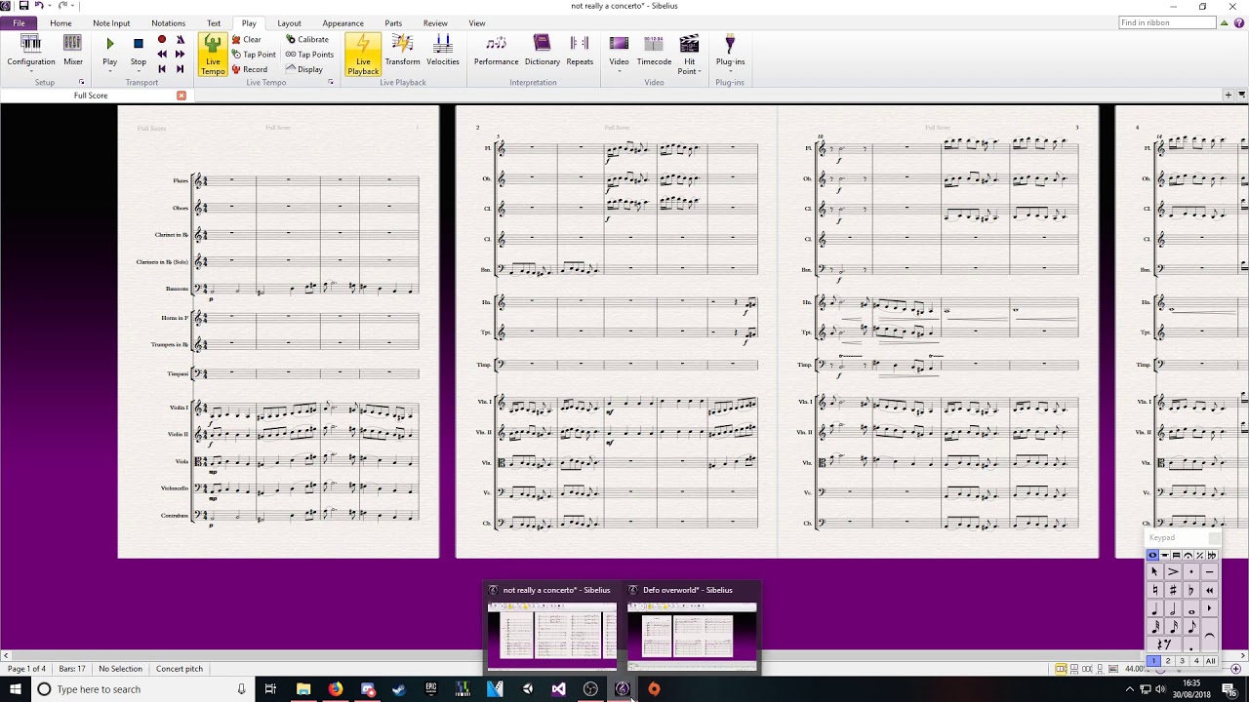Open the document tab list dropdown

point(1242,95)
